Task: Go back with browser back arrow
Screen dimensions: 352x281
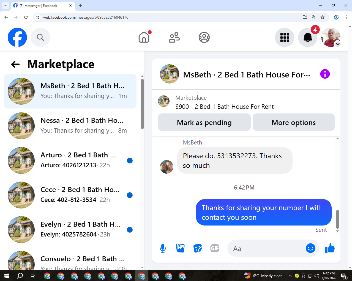Action: coord(6,17)
